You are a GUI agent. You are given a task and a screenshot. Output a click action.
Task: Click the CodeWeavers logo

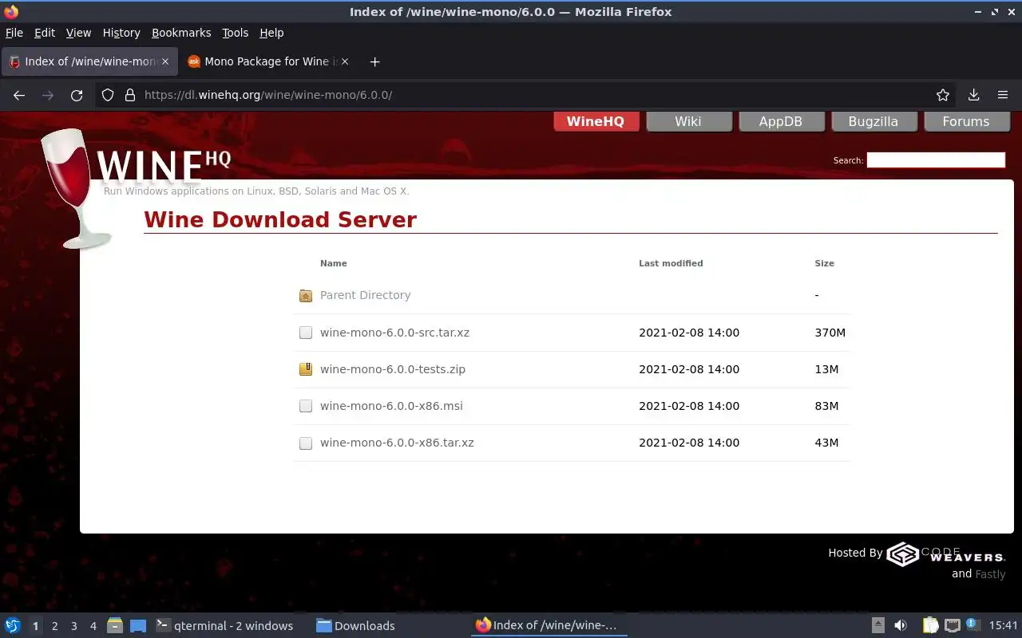pos(946,554)
